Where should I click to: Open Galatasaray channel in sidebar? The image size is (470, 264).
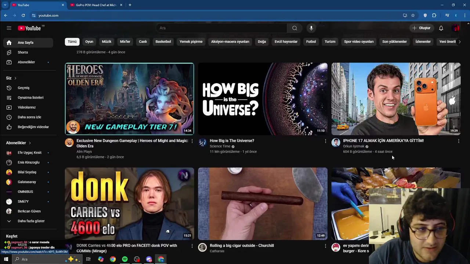pyautogui.click(x=28, y=182)
